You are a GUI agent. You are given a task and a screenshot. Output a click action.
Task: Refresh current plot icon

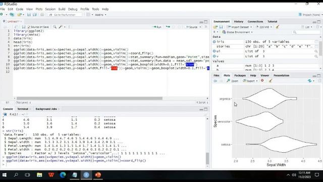pos(309,81)
